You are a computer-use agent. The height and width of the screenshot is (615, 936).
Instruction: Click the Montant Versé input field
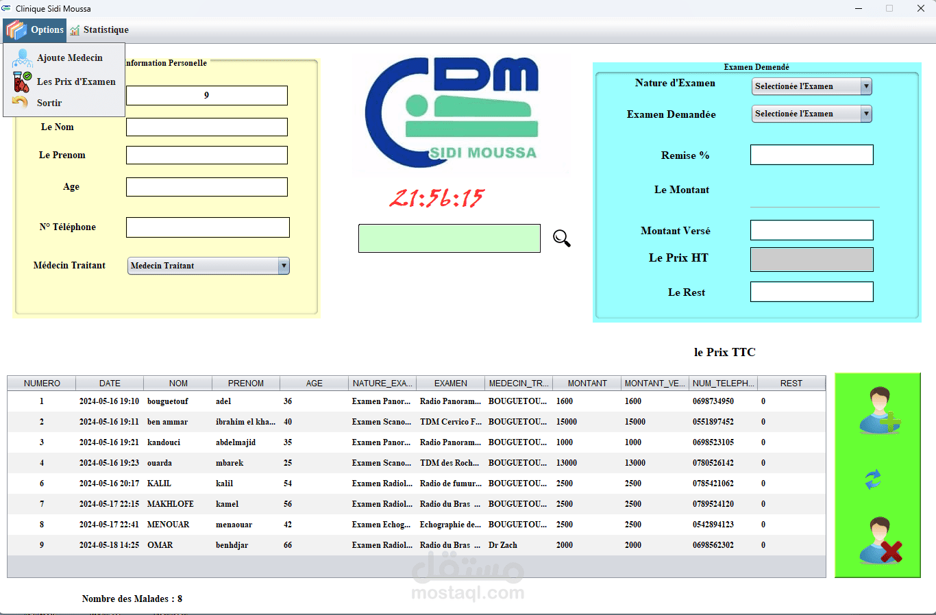tap(812, 230)
